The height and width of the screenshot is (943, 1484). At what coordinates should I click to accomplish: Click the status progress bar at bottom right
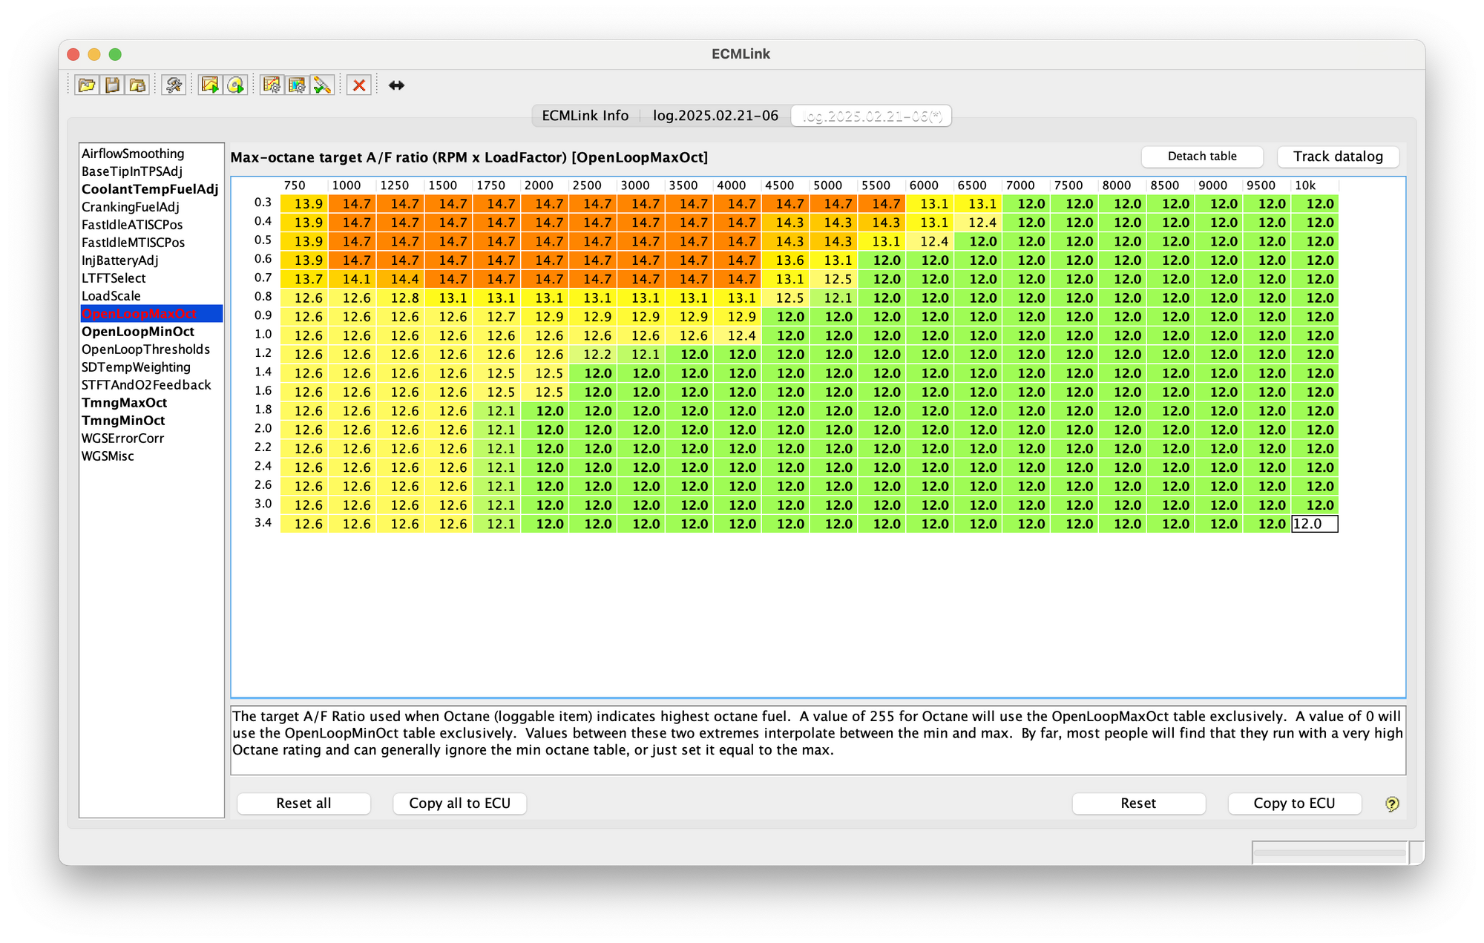[1330, 852]
